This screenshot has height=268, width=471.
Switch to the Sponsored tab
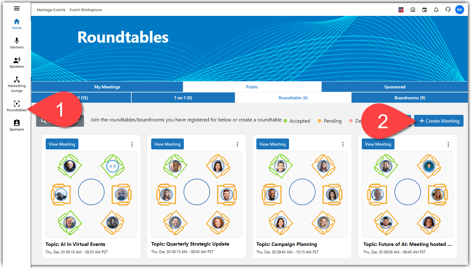click(x=395, y=87)
